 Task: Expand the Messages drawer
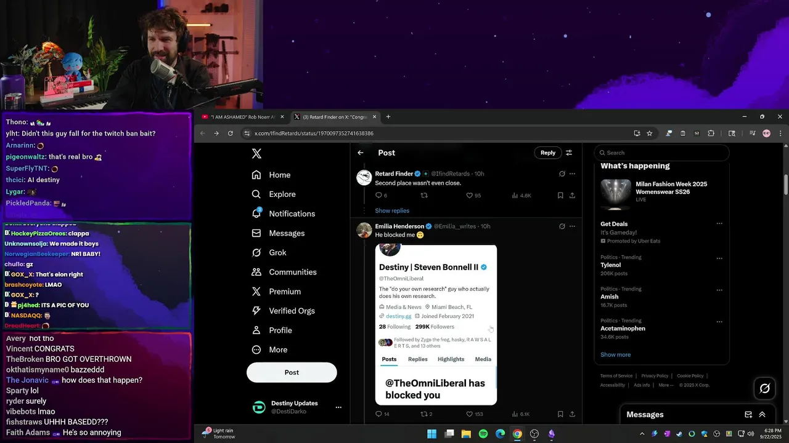(762, 415)
